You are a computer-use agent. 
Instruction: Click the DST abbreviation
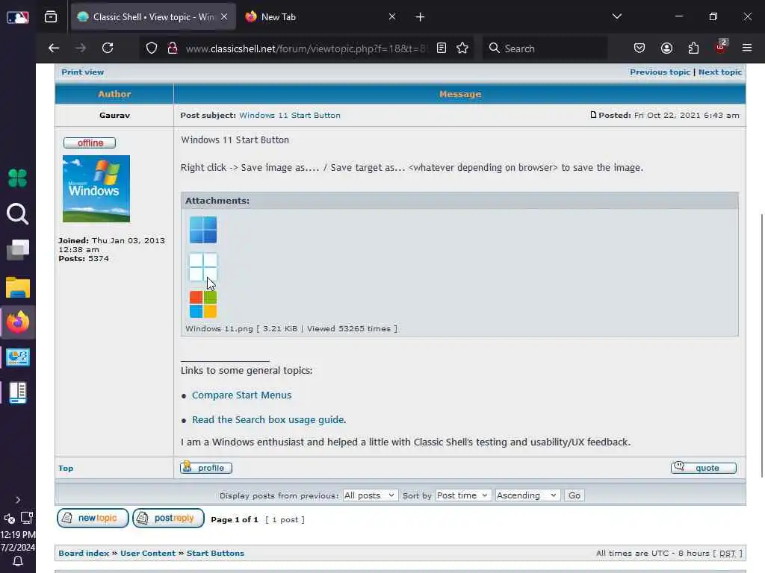(x=727, y=554)
